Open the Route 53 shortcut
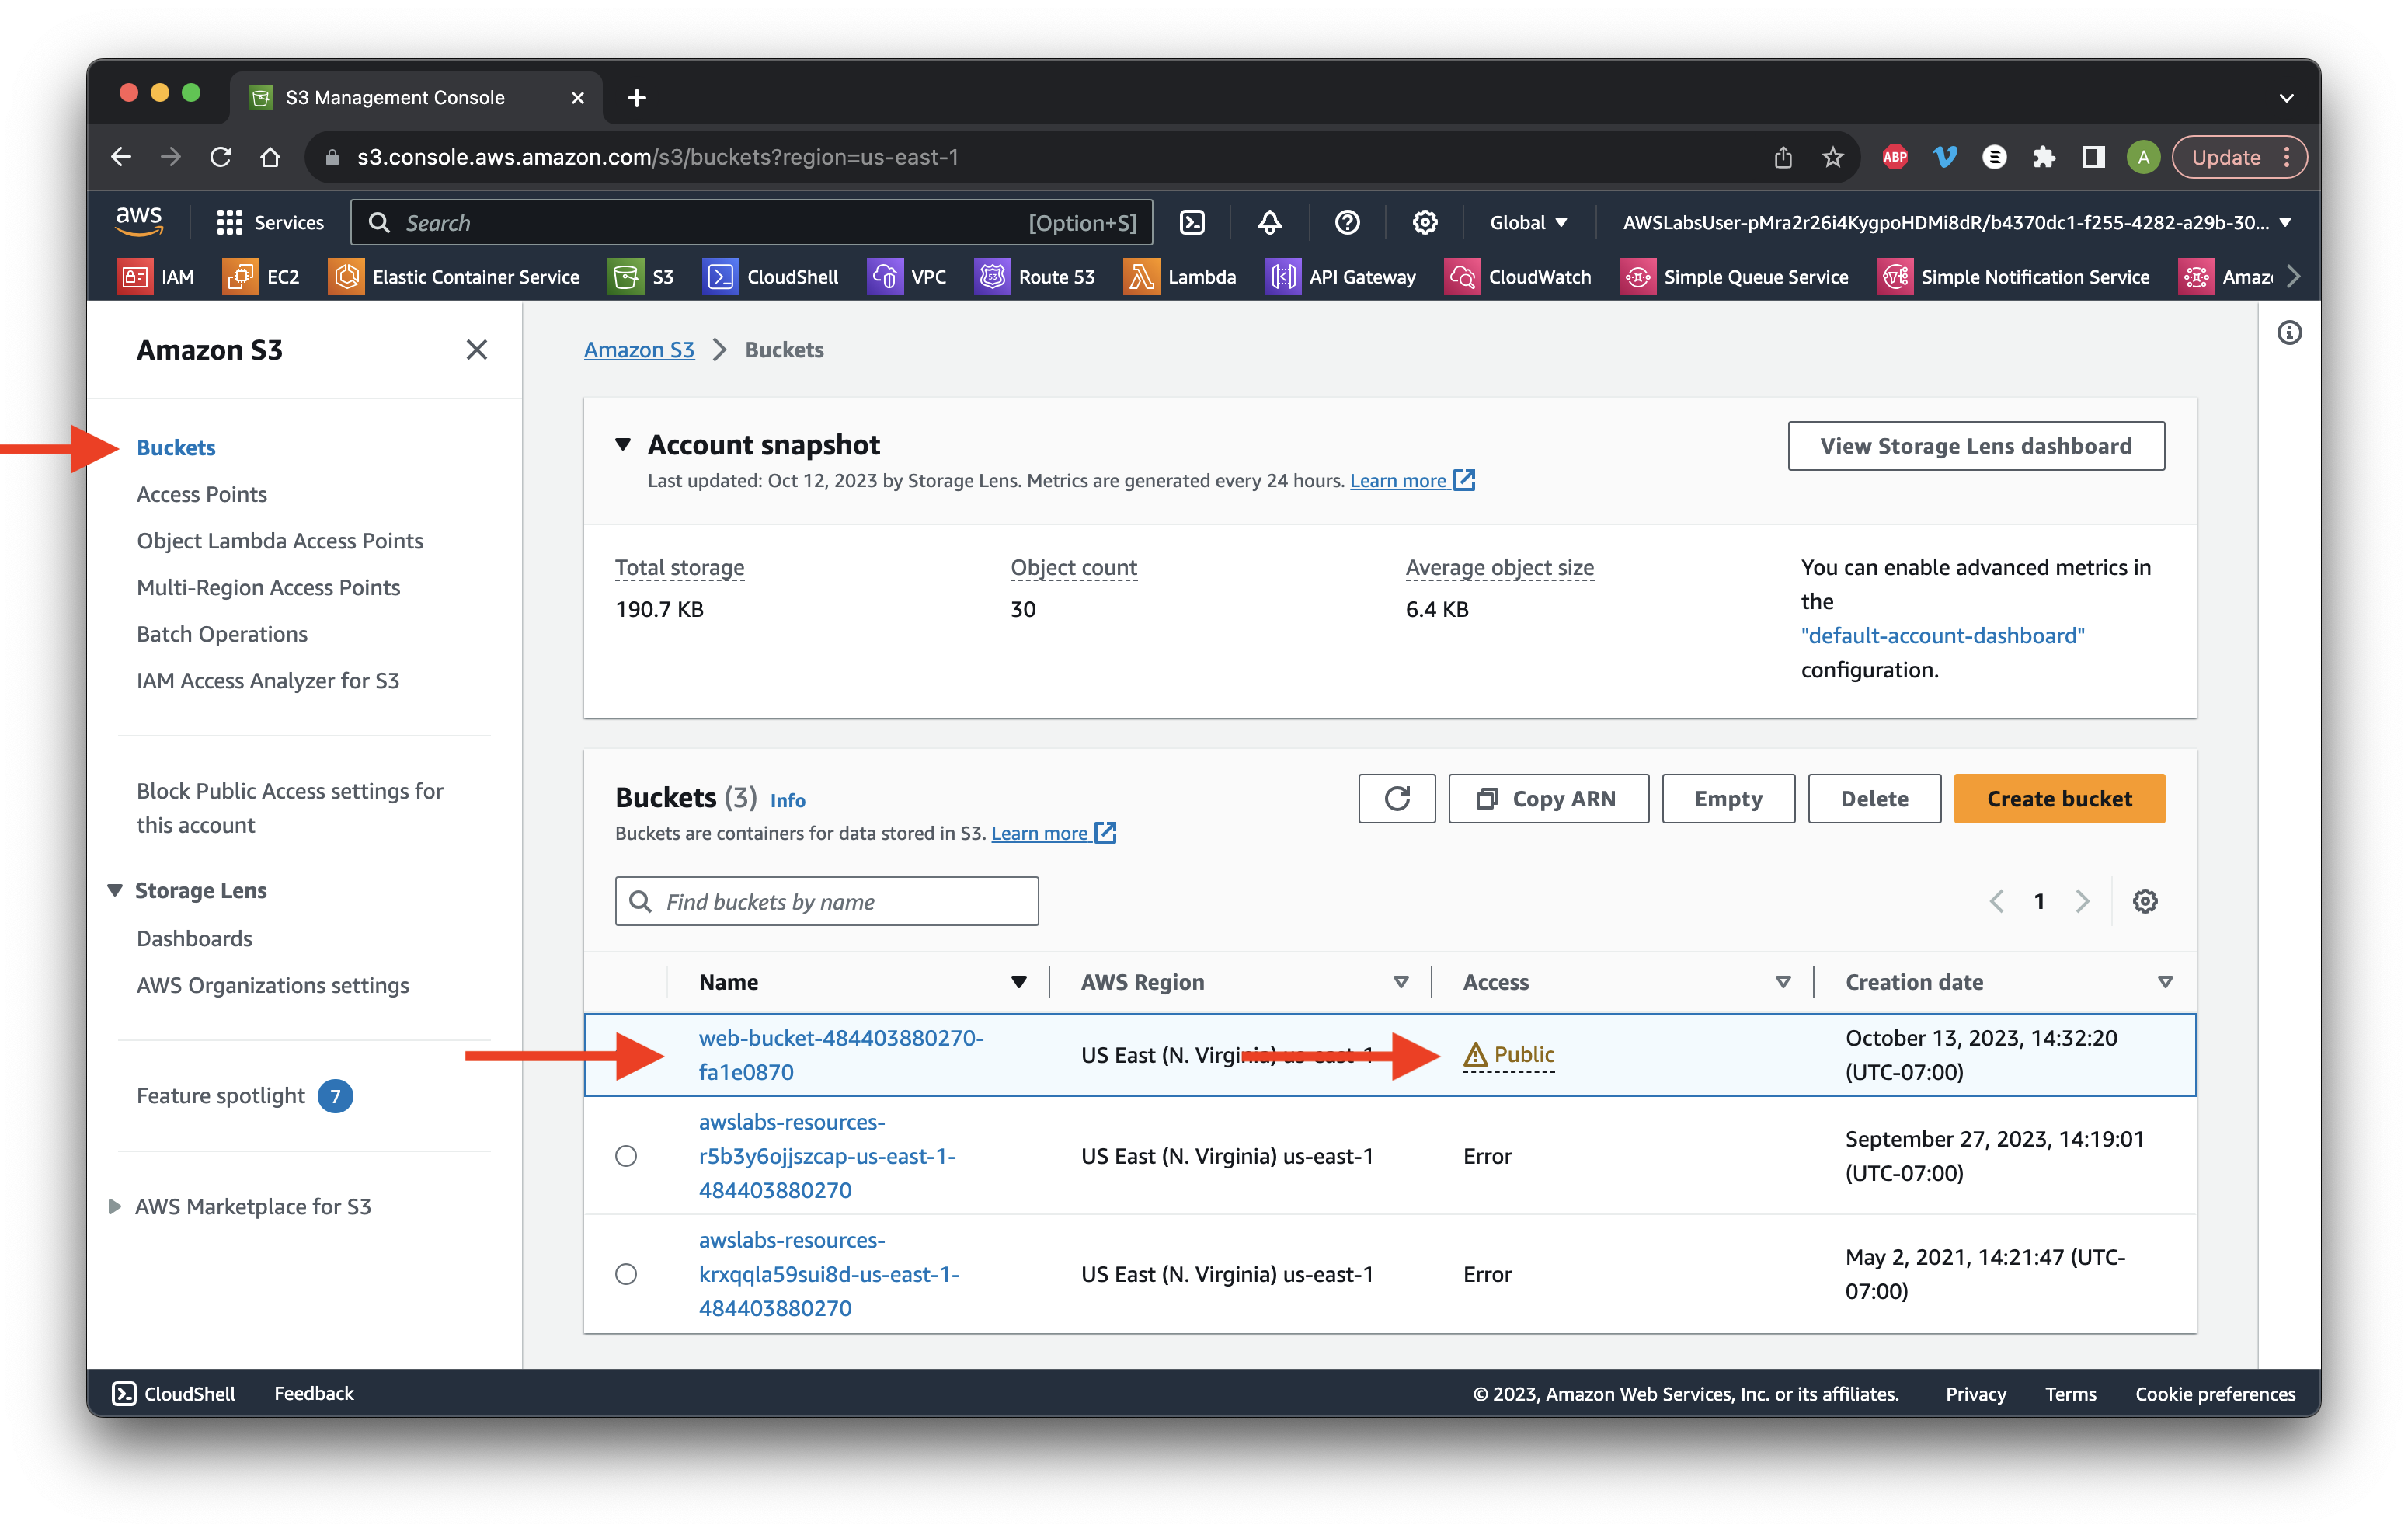The height and width of the screenshot is (1532, 2408). tap(1034, 277)
